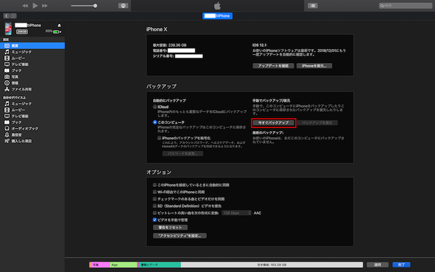
Task: Click the 写真 segment of the storage bar
Action: click(100, 265)
